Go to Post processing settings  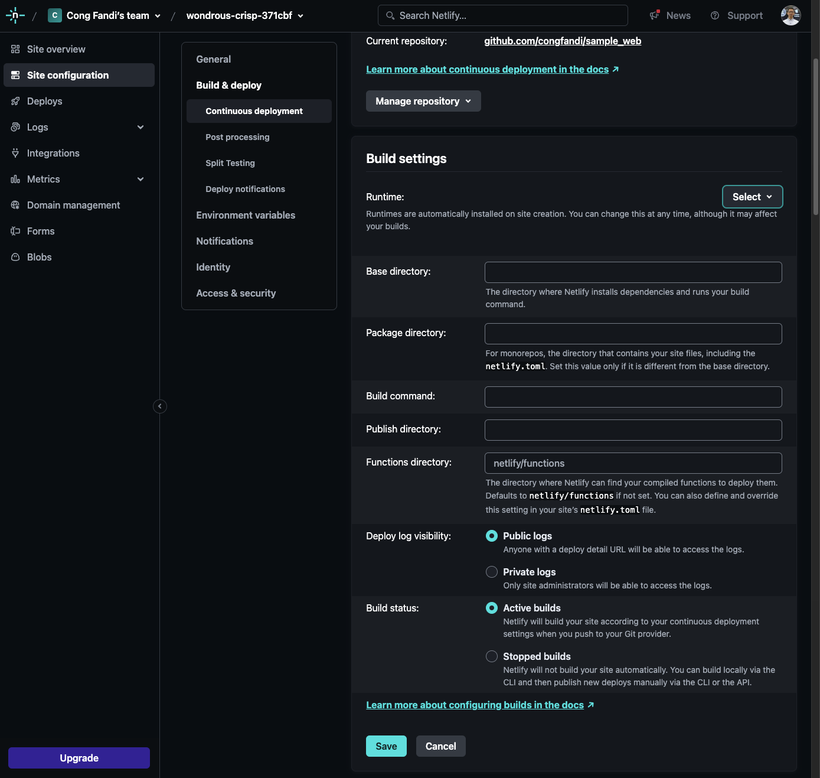pos(237,137)
